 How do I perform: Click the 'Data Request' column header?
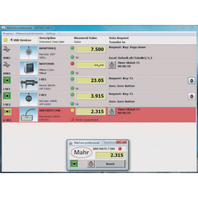(119, 38)
